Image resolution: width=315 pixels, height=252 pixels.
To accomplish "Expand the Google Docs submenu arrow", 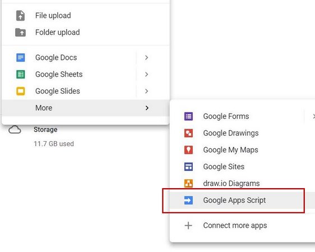I will click(x=146, y=58).
